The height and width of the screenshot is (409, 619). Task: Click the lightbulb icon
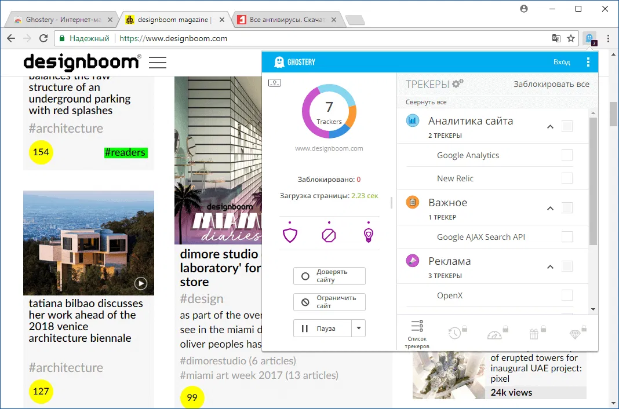click(x=369, y=234)
